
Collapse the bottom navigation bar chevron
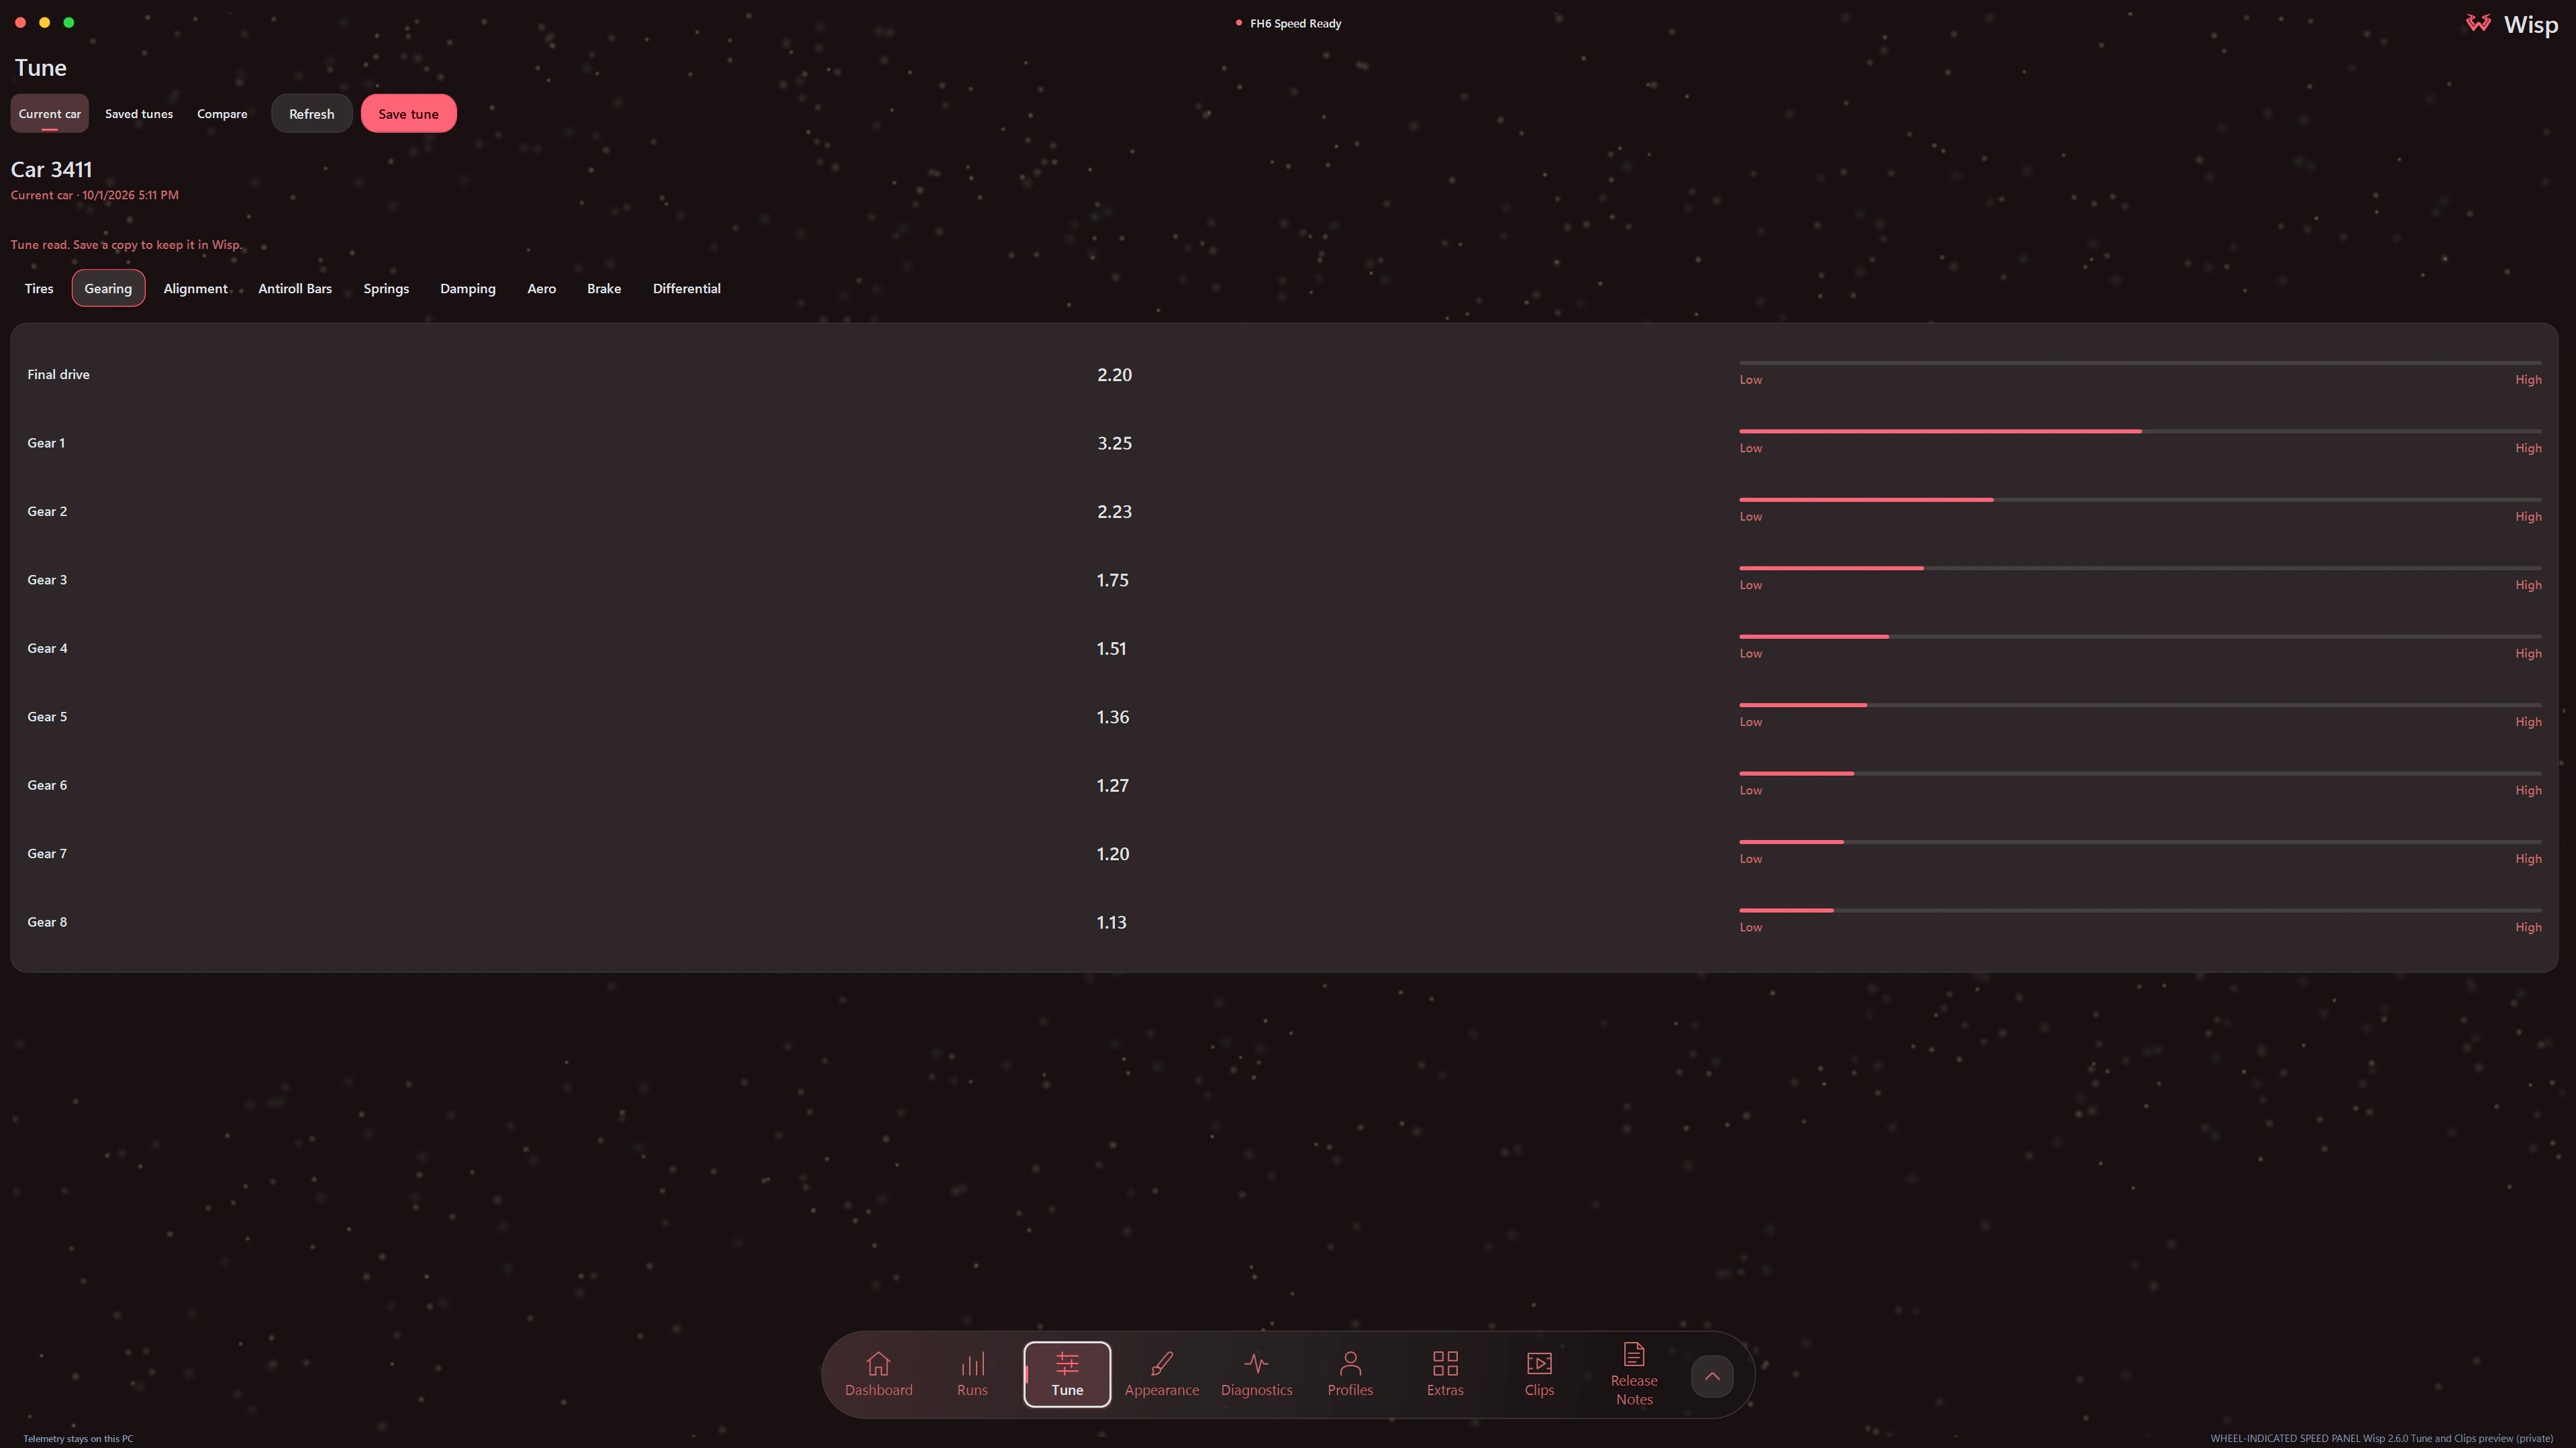pos(1712,1376)
